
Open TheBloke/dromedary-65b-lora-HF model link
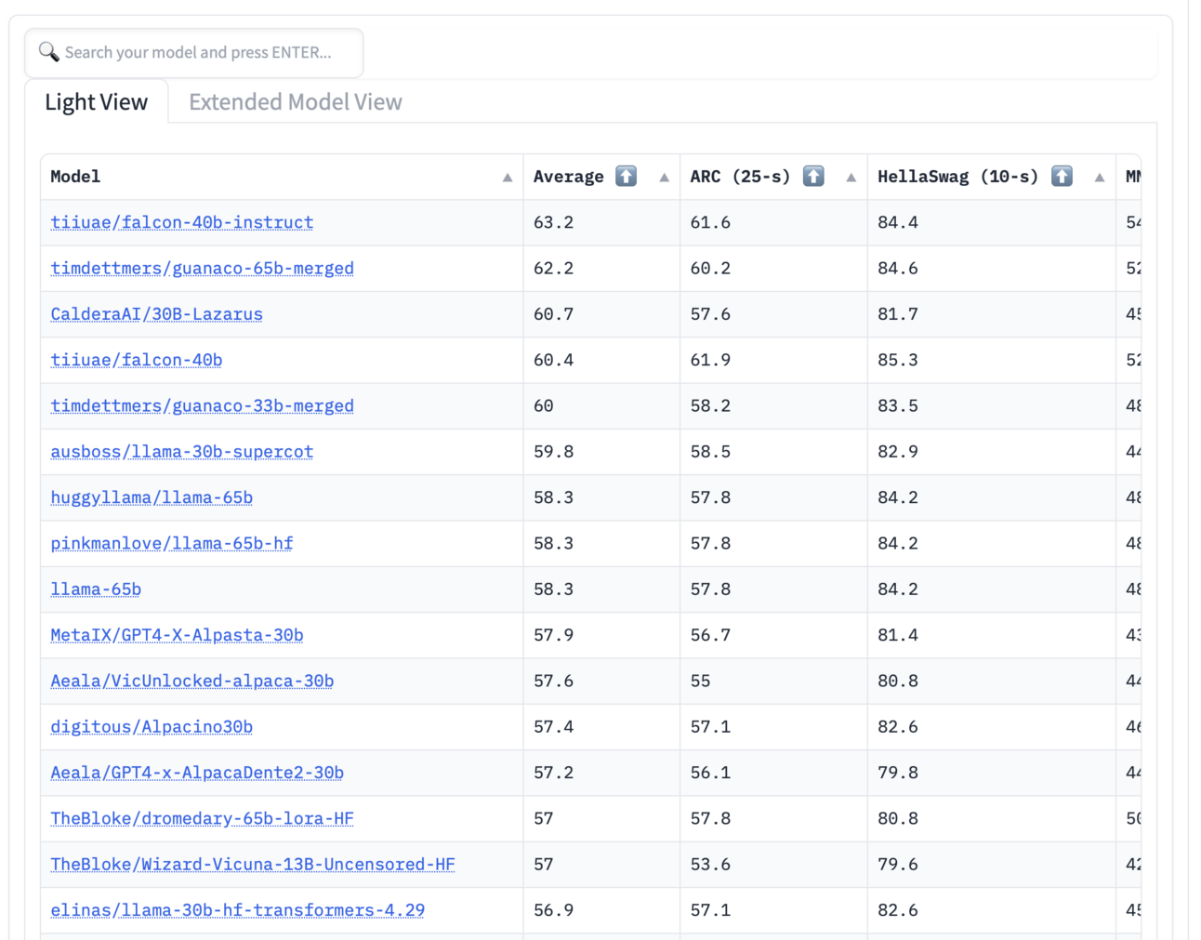tap(202, 818)
